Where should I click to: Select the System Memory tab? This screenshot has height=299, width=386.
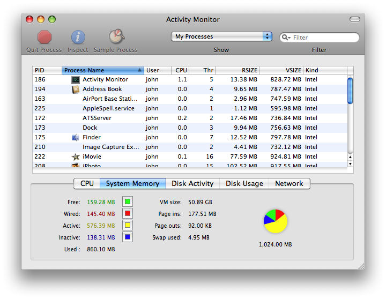pos(133,184)
